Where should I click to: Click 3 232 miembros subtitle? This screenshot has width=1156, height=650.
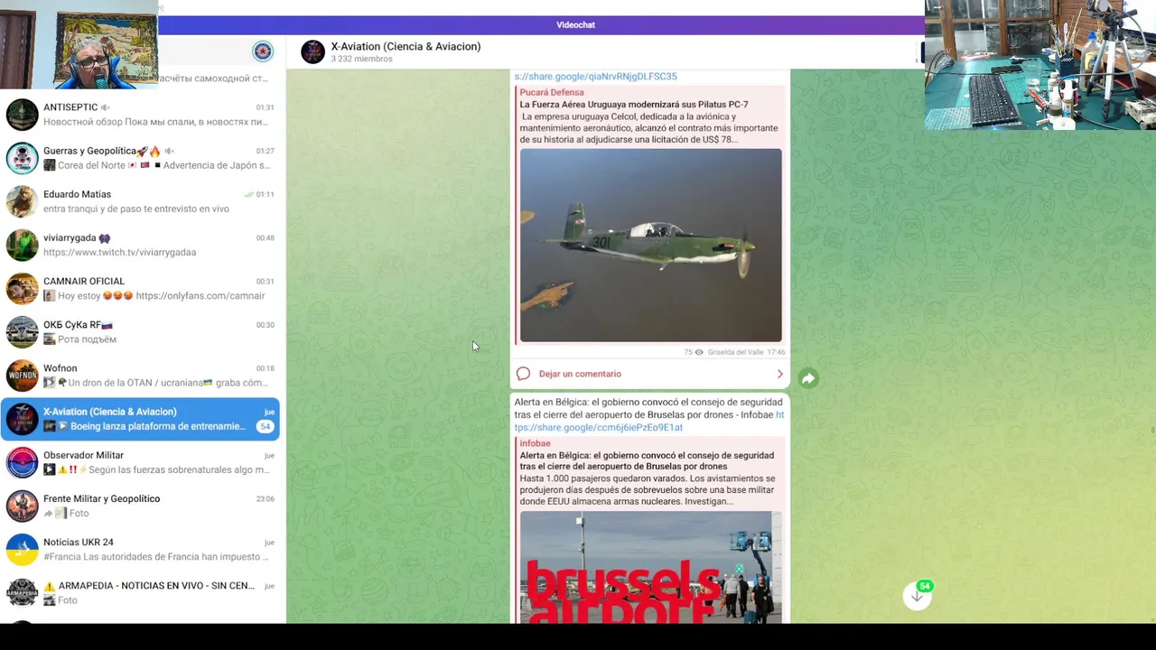pos(361,60)
